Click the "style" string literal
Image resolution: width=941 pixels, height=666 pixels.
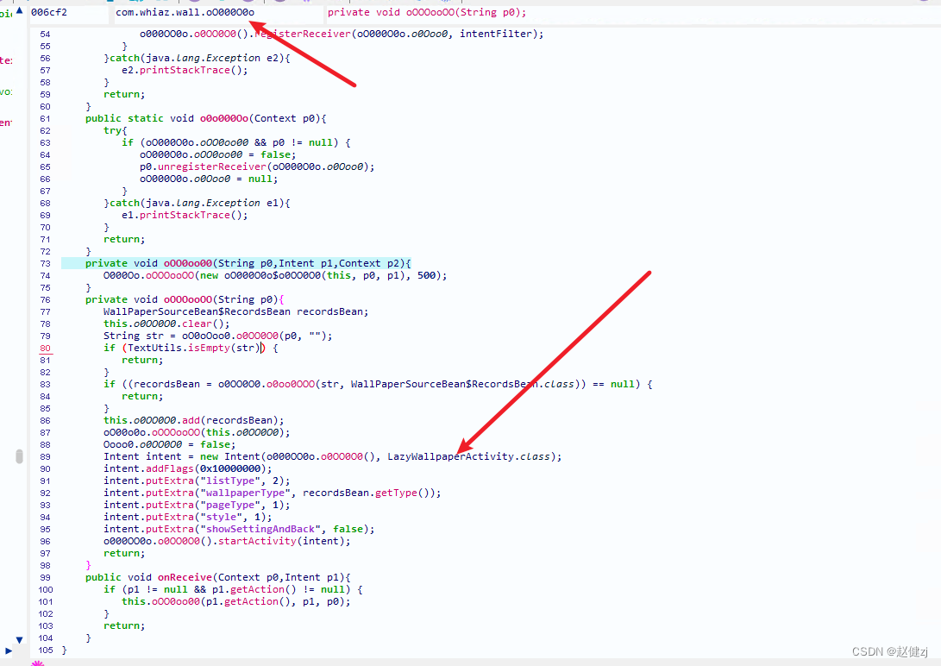click(x=224, y=517)
